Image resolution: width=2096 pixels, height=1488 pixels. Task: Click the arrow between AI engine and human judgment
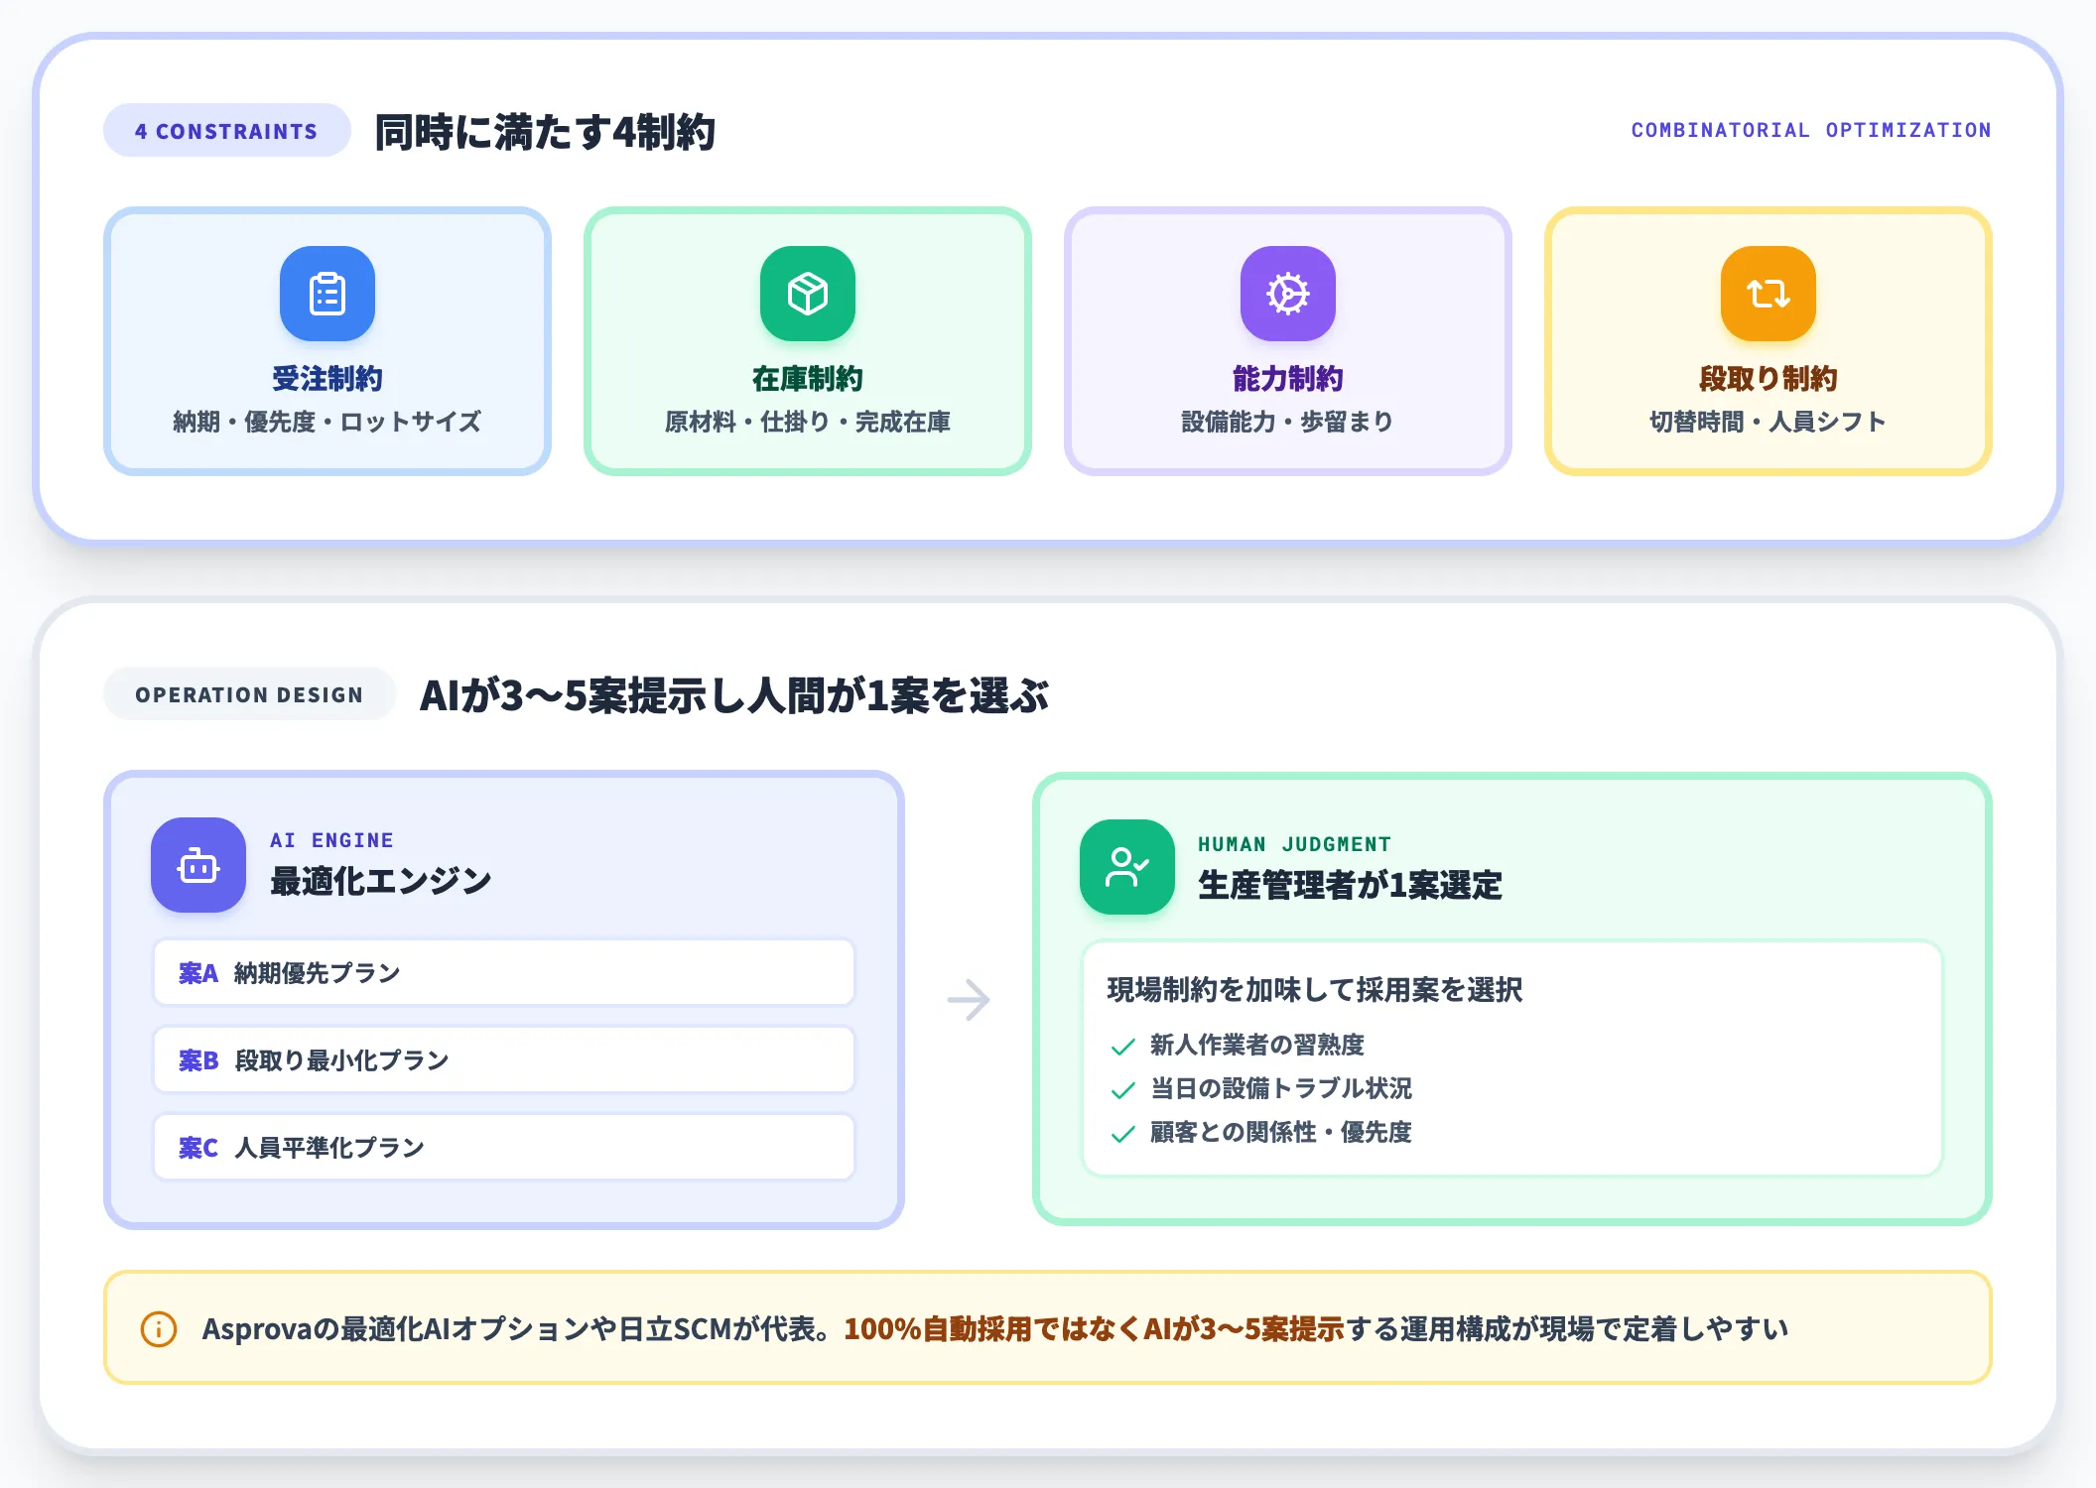click(969, 999)
